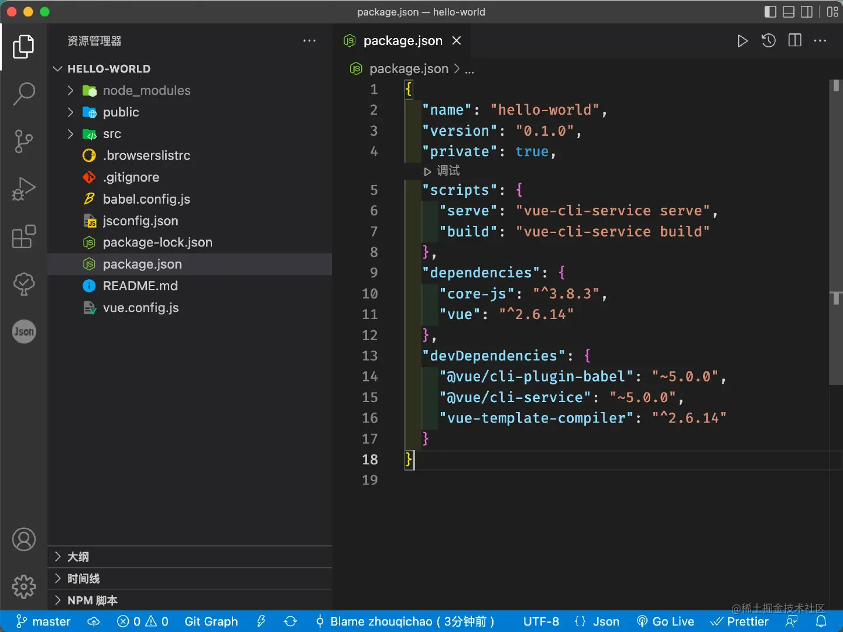The height and width of the screenshot is (632, 843).
Task: Switch to the package.json editor tab
Action: tap(400, 40)
